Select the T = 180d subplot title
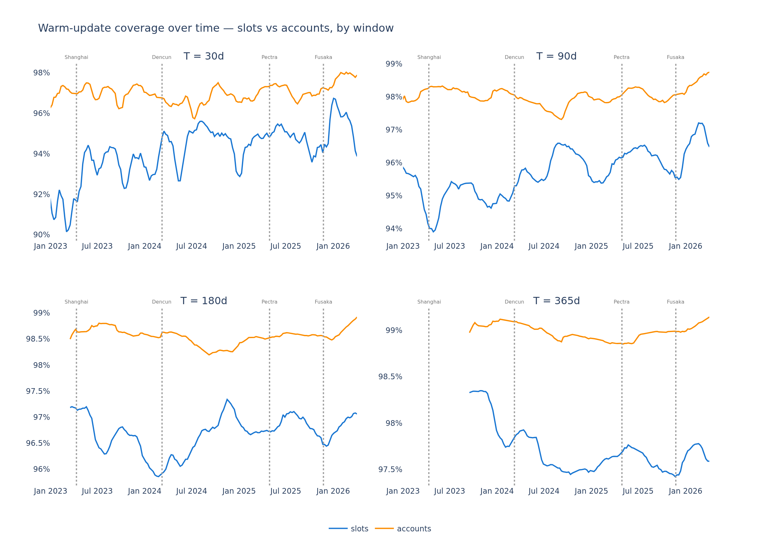 [204, 301]
